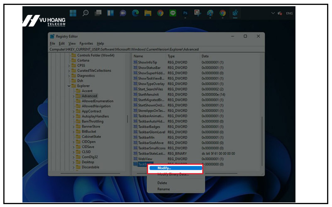Viewport: 332px width, 207px height.
Task: Expand the Diagnostics tree node
Action: point(69,76)
